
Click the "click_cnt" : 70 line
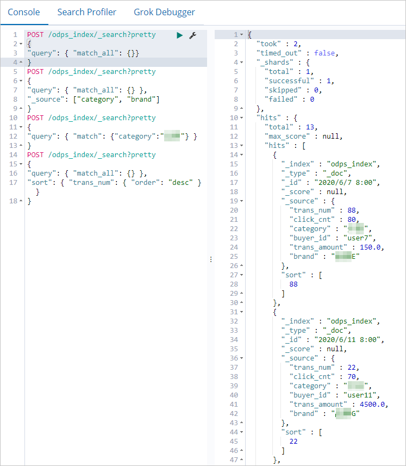click(324, 377)
